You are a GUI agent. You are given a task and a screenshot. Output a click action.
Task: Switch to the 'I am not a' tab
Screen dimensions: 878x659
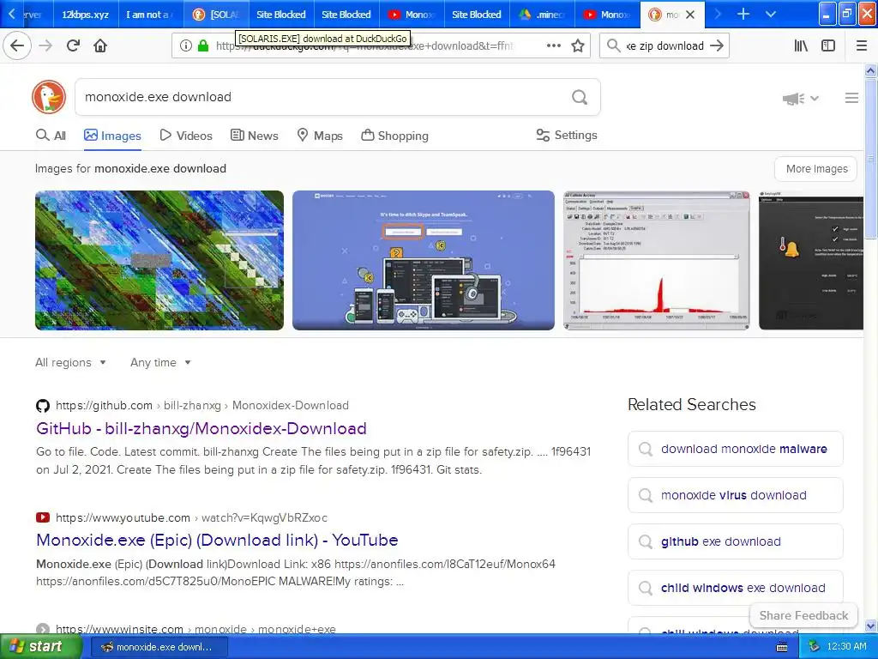pyautogui.click(x=150, y=15)
